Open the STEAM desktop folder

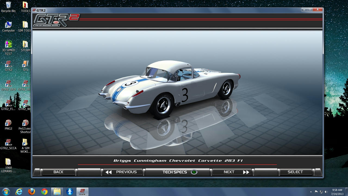point(25,46)
